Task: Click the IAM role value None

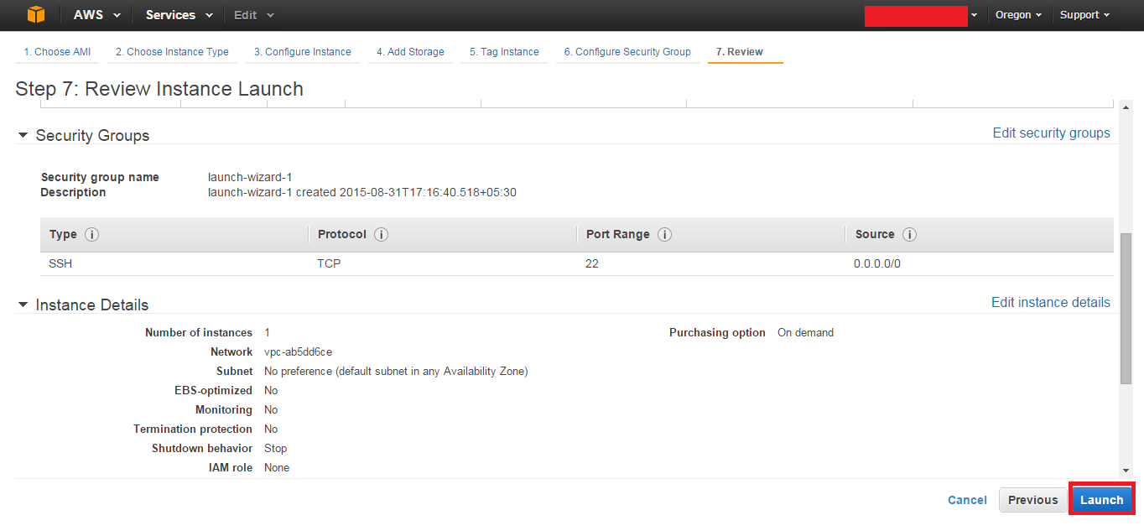Action: [x=277, y=467]
